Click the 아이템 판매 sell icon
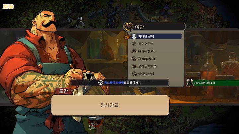 (134, 74)
